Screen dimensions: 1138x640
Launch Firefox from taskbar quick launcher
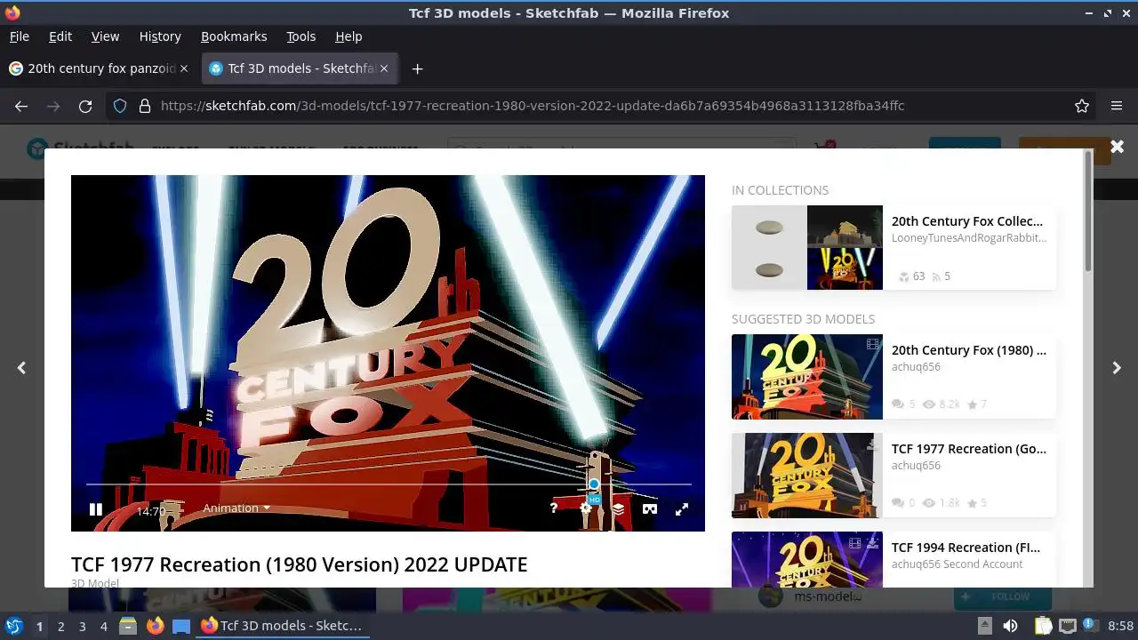click(155, 626)
